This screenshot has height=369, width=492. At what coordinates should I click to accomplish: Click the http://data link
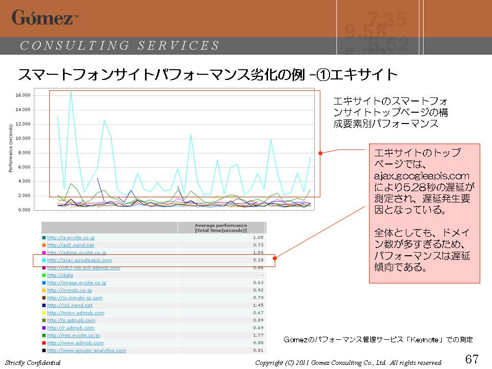pos(60,276)
